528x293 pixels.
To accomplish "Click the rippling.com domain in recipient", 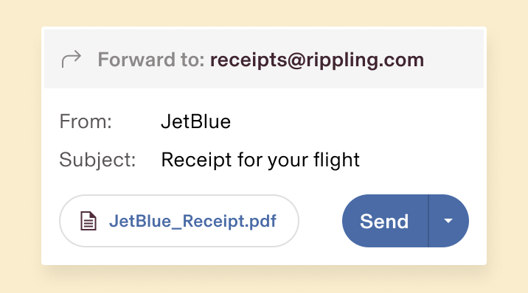I will coord(365,60).
